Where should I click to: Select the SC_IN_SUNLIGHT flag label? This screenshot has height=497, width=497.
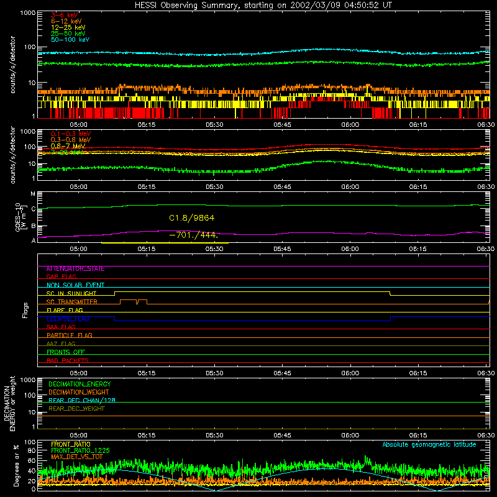(71, 293)
